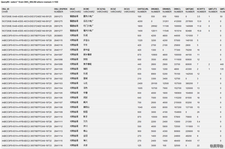Click the DCSZSQ column header

(101, 9)
